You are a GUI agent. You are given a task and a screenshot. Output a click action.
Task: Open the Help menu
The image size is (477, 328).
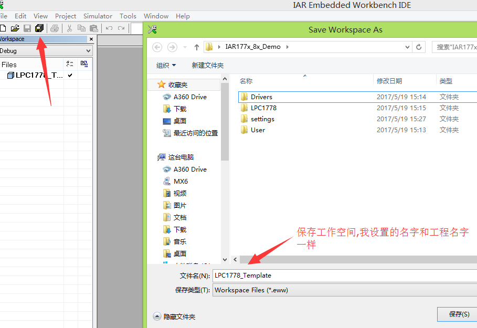click(183, 16)
